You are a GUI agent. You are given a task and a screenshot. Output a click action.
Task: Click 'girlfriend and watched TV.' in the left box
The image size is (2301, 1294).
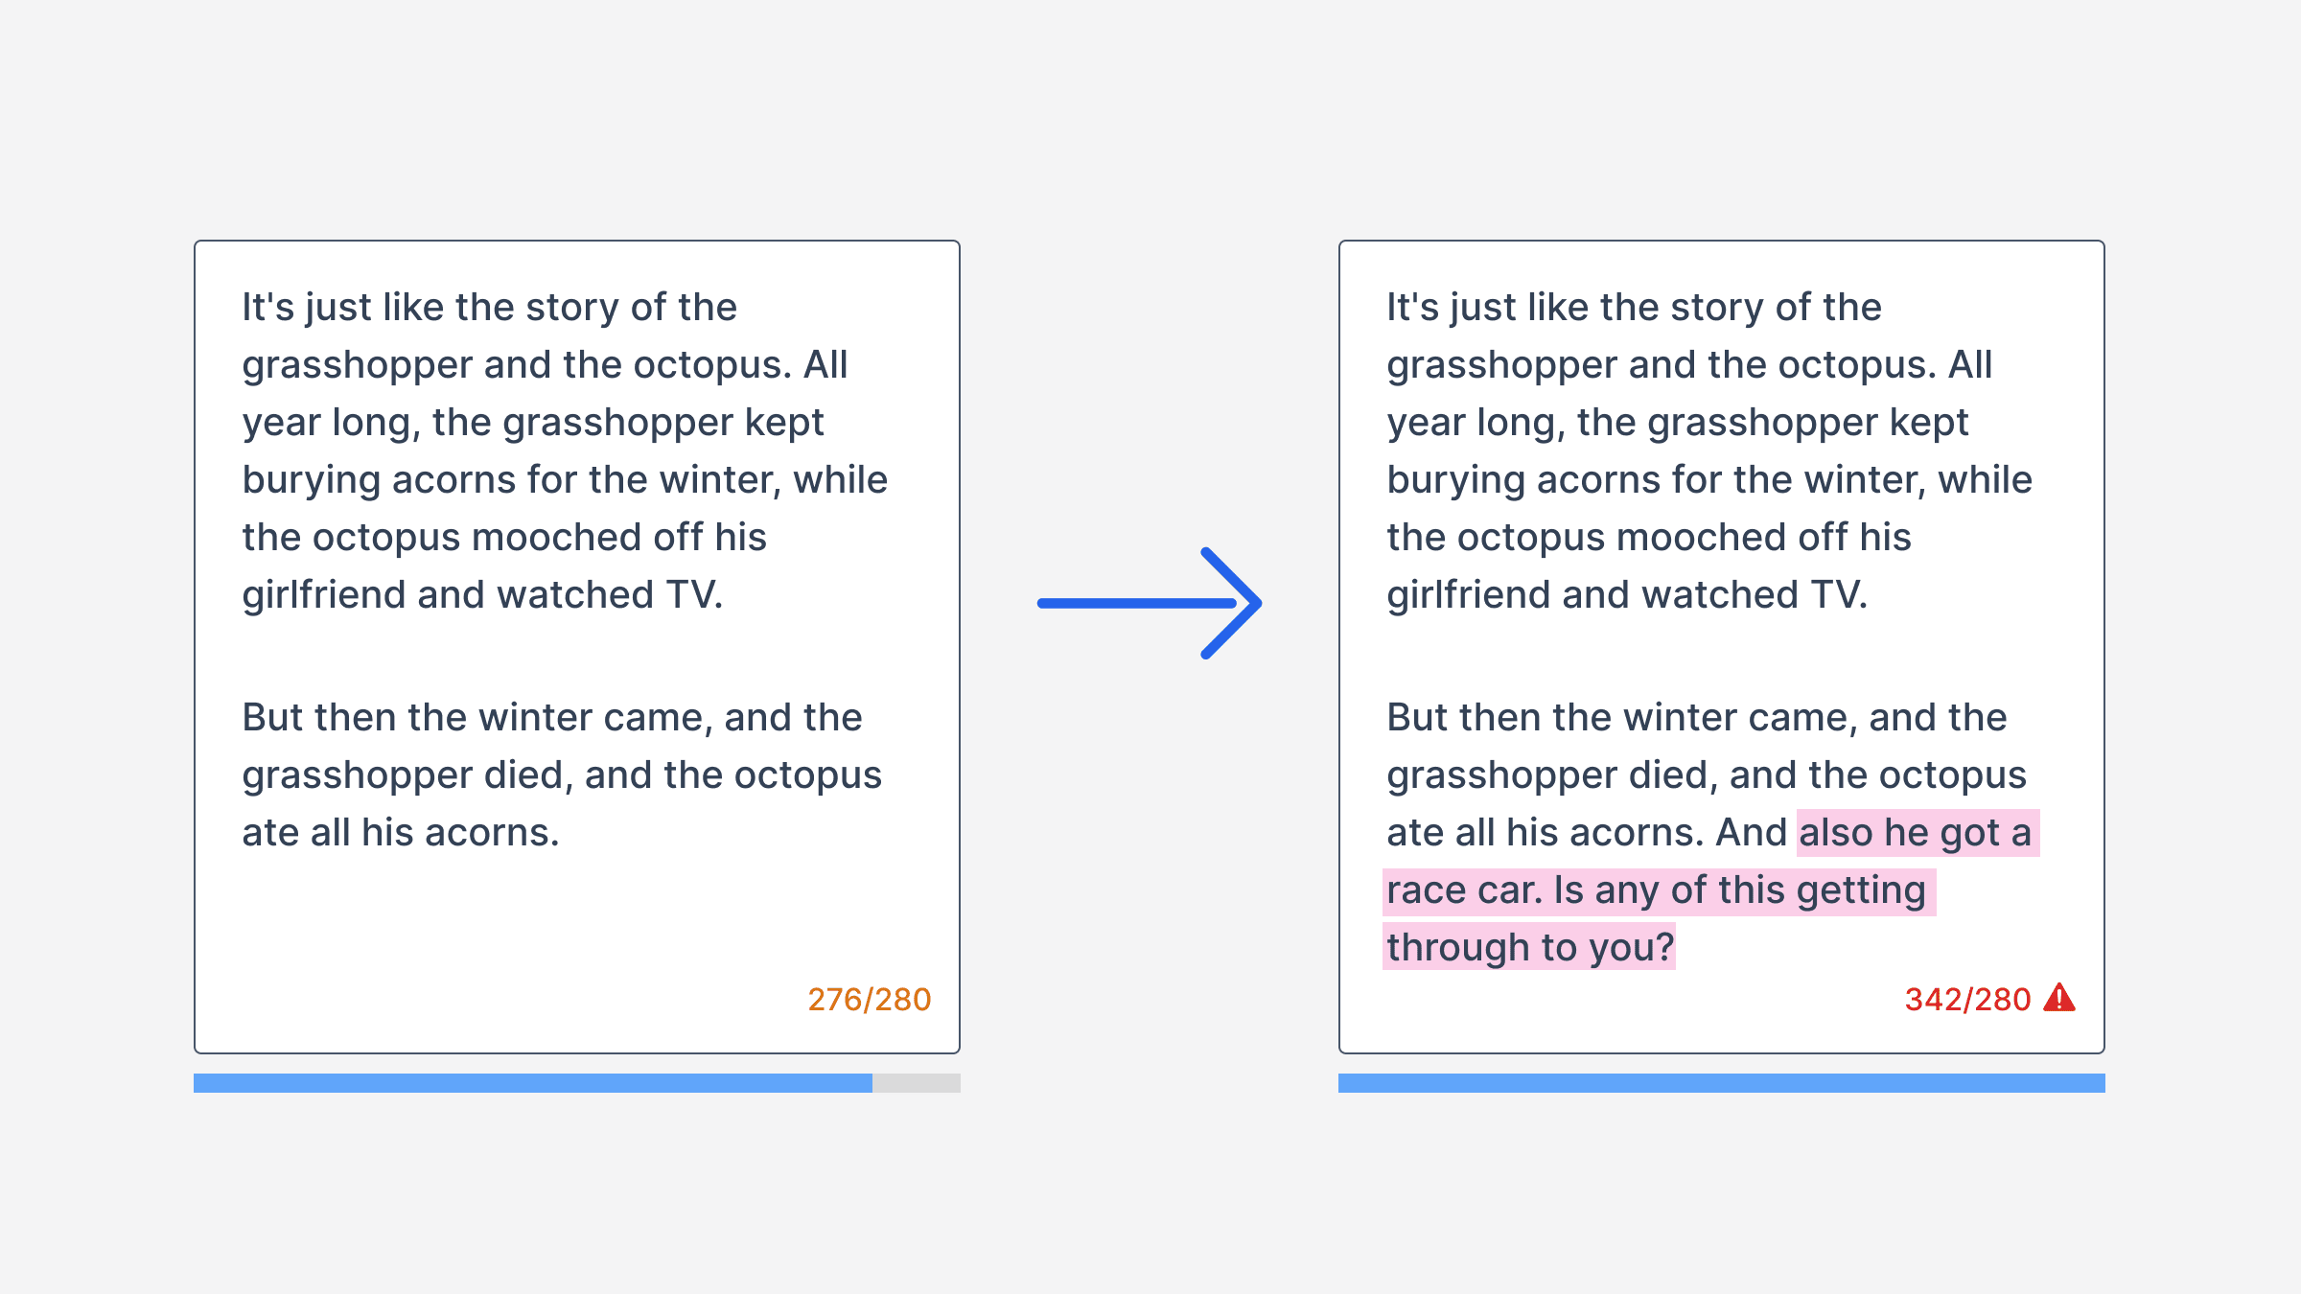pos(482,595)
